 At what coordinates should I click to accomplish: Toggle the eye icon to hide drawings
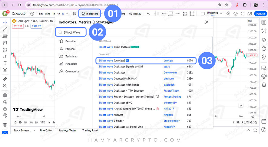[5, 115]
